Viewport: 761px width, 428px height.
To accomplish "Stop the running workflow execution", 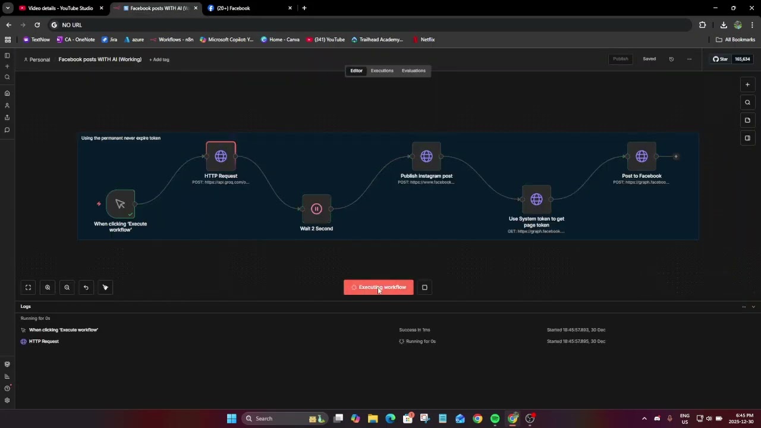I will pos(424,287).
